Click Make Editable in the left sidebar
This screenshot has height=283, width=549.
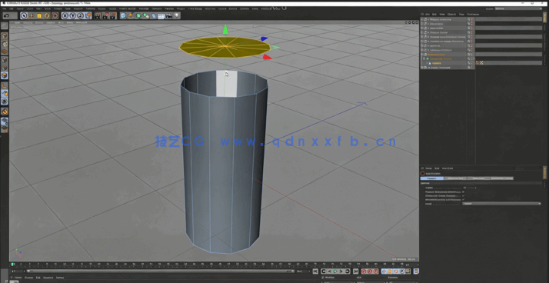[x=5, y=26]
